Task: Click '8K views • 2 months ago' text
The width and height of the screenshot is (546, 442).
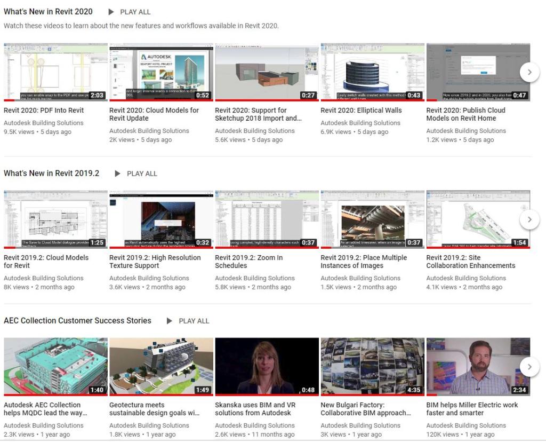Action: pyautogui.click(x=39, y=287)
